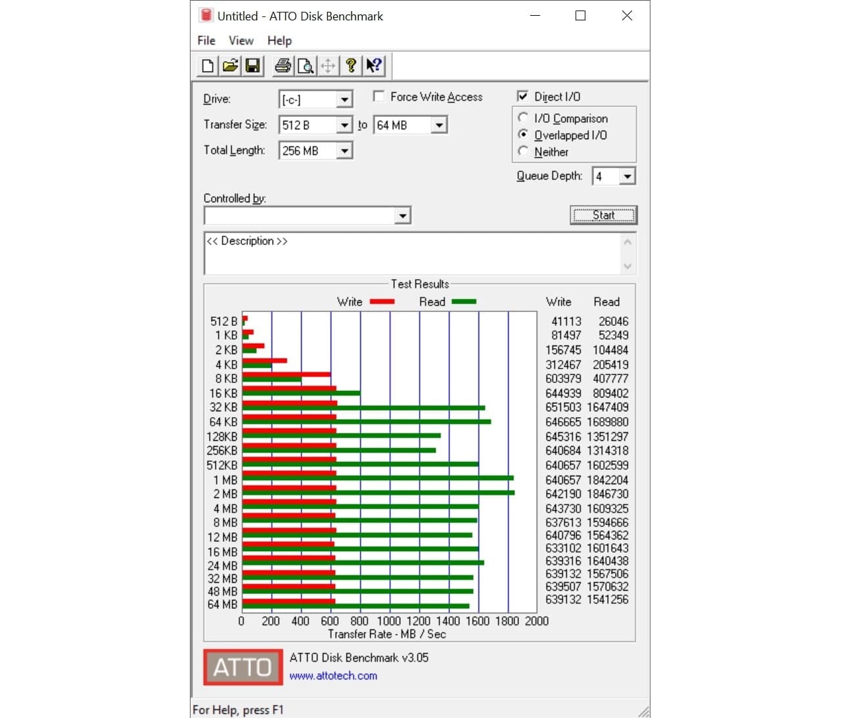Enable Force Write Access checkbox
Viewport: 841px width, 718px height.
pyautogui.click(x=378, y=97)
